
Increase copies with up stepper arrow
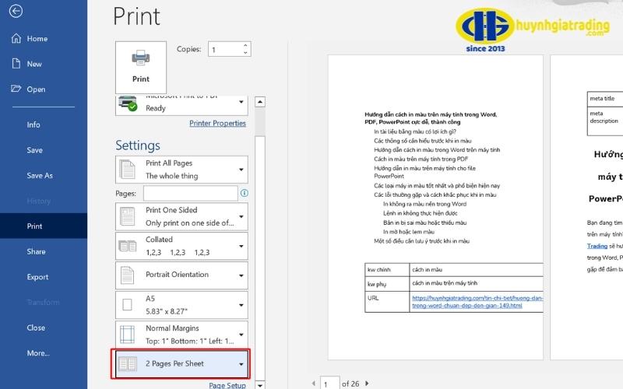pyautogui.click(x=245, y=46)
